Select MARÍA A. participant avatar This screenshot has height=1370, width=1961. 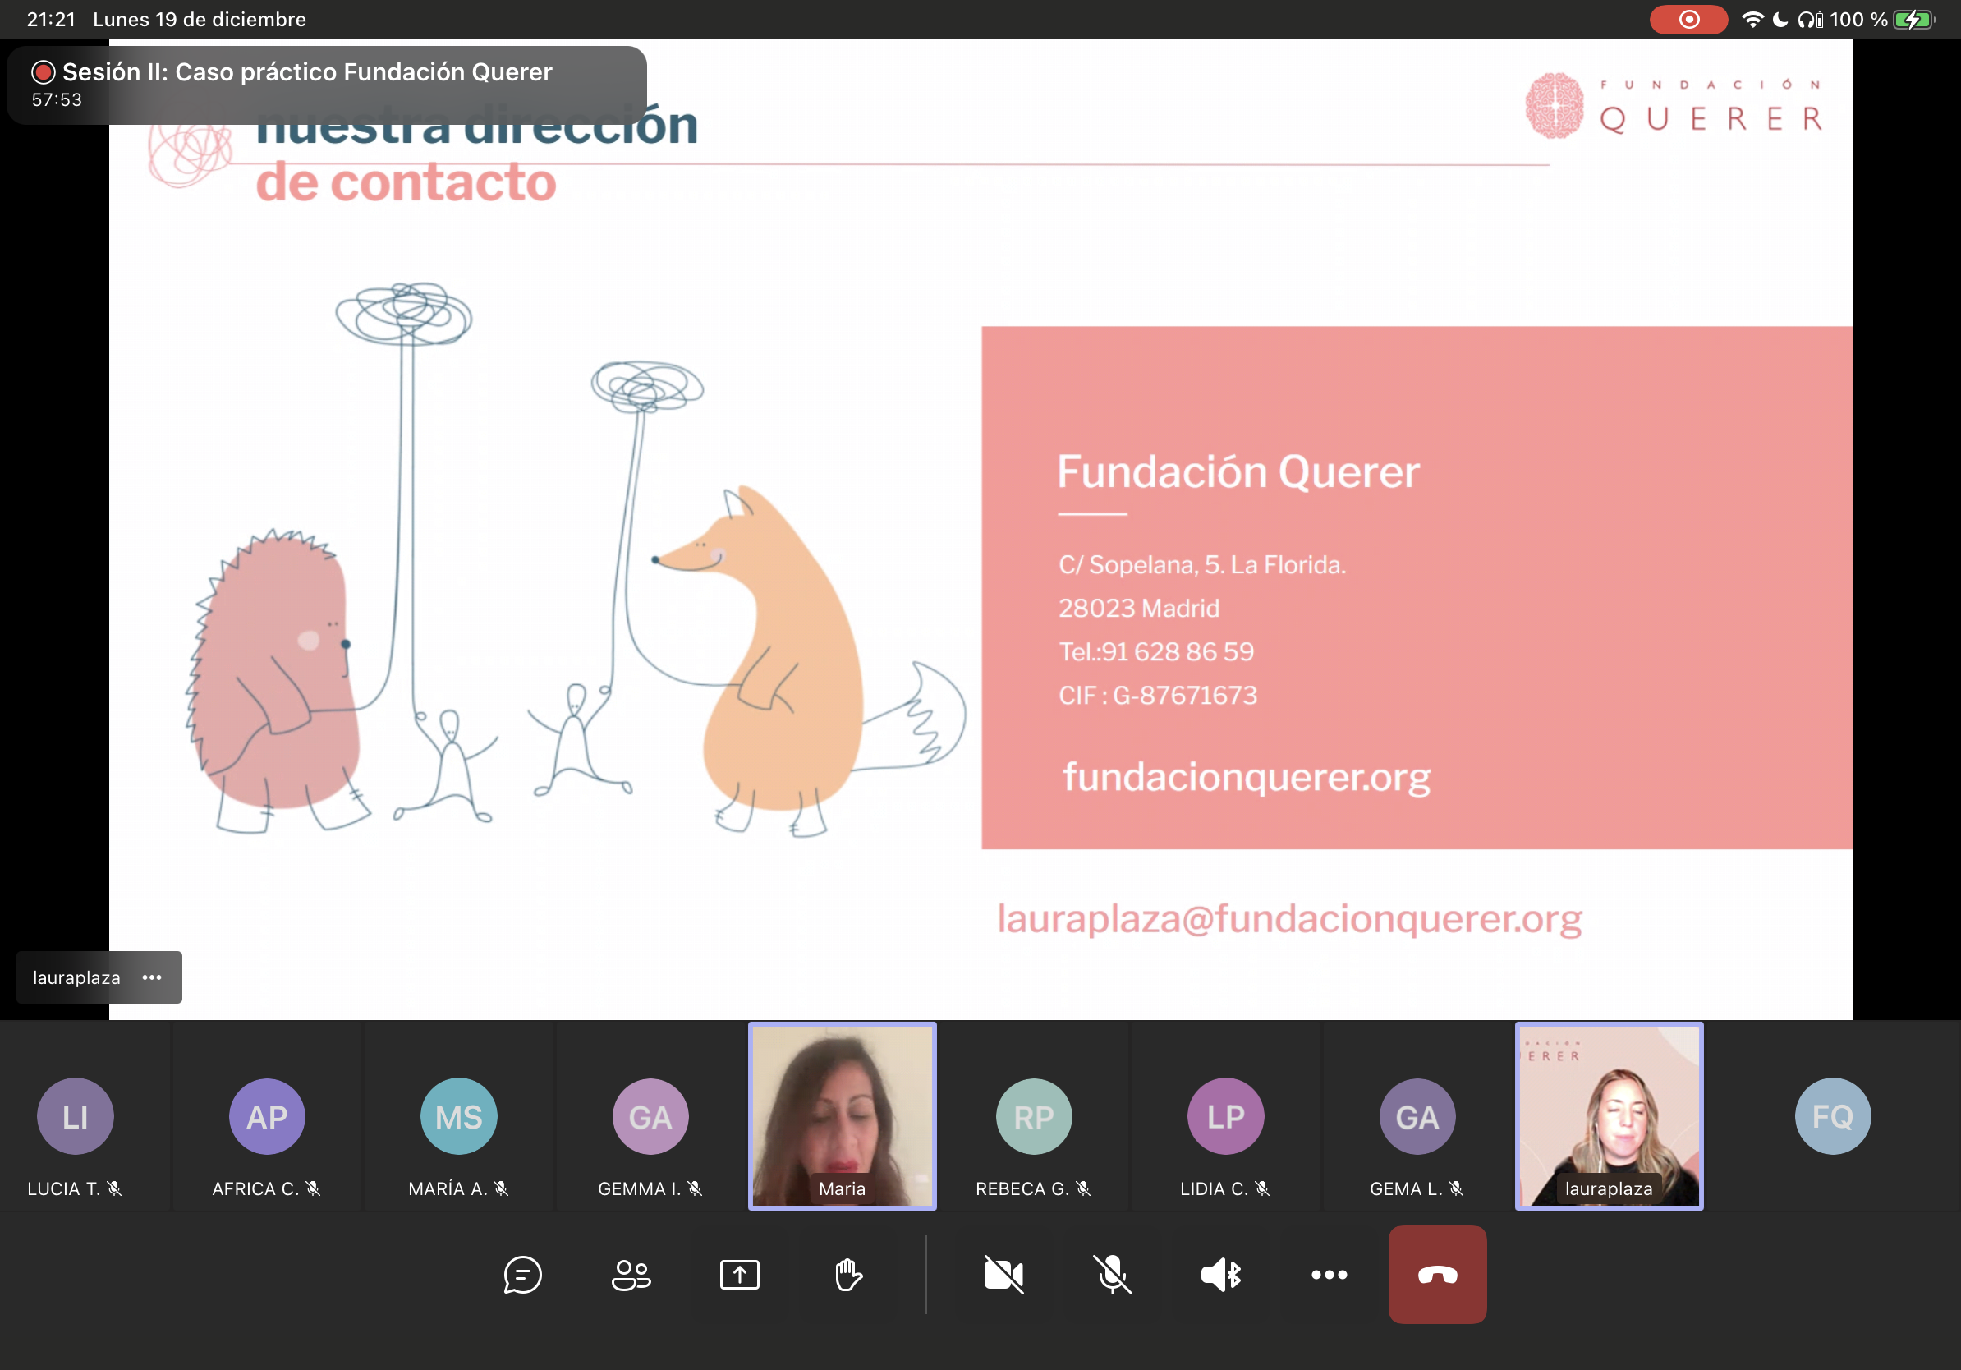459,1116
